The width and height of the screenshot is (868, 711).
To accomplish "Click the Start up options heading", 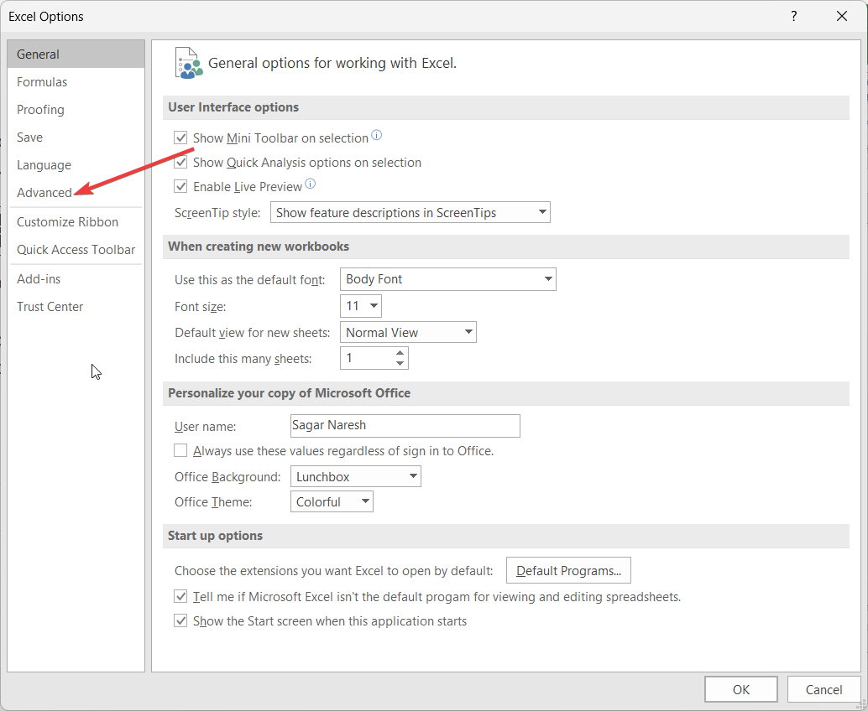I will (x=216, y=536).
